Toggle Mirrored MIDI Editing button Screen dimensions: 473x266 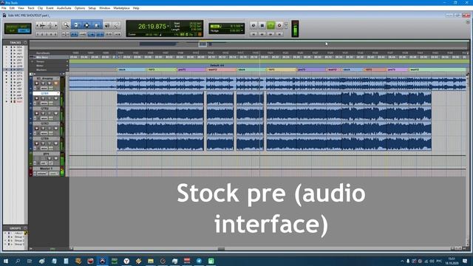point(83,34)
